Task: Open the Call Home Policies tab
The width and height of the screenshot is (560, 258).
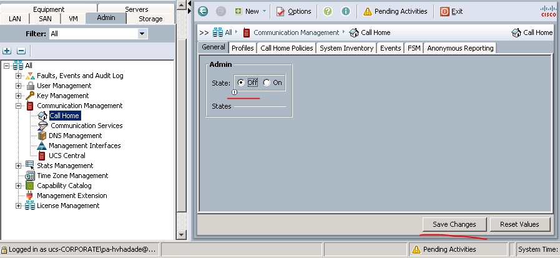Action: (x=287, y=48)
